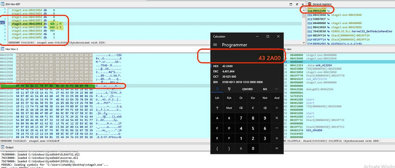Follow the jump arrow beside ESI register
The height and width of the screenshot is (168, 395).
click(329, 27)
